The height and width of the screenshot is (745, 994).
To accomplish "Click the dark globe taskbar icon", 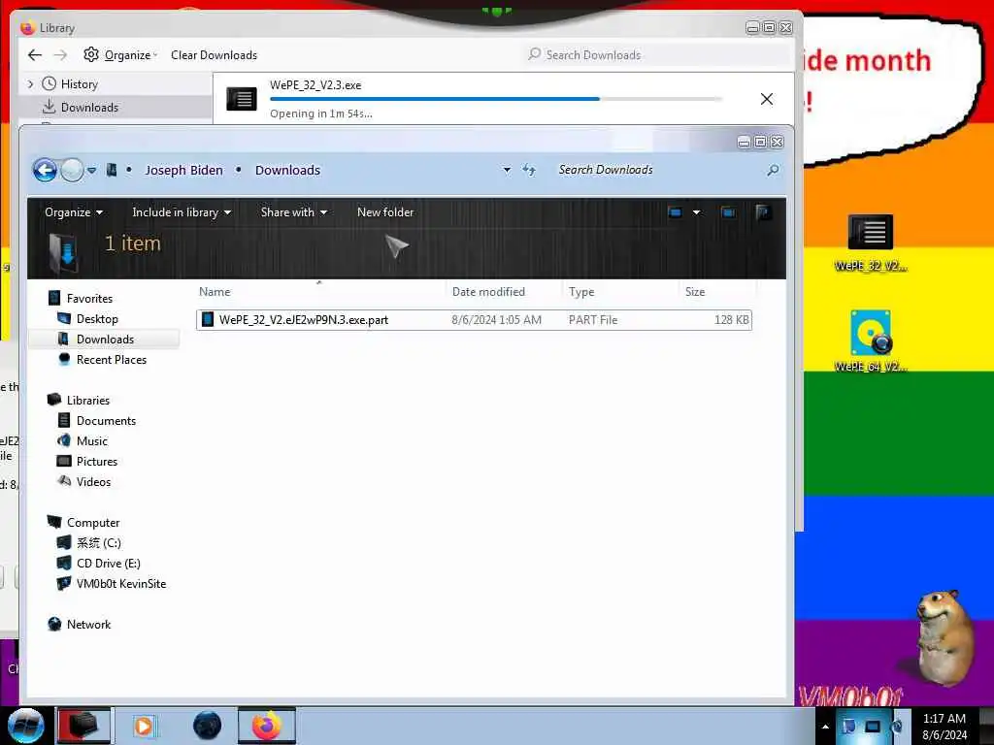I will tap(207, 726).
